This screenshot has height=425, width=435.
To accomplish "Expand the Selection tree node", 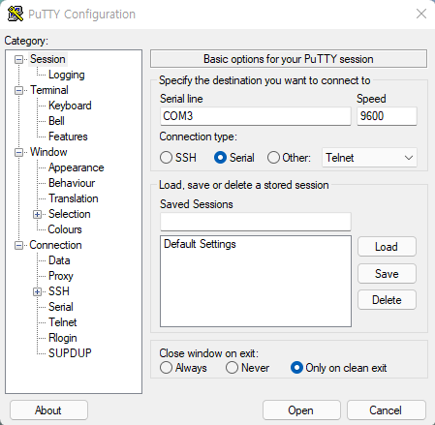I will 38,214.
